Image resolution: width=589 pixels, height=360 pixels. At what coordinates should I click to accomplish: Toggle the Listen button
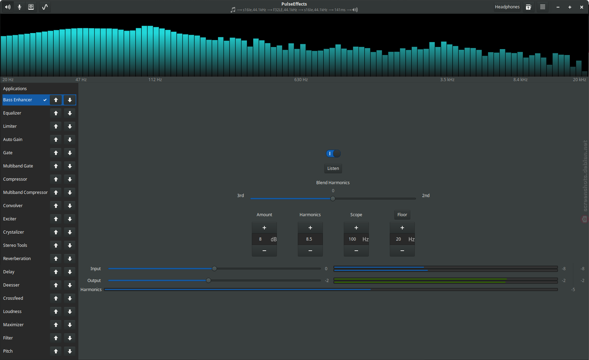[333, 169]
